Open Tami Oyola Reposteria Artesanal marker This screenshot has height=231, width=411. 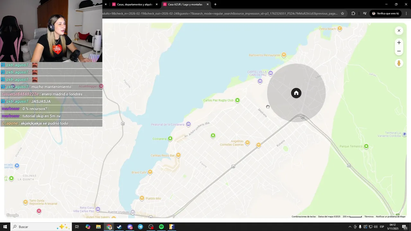coord(25,202)
